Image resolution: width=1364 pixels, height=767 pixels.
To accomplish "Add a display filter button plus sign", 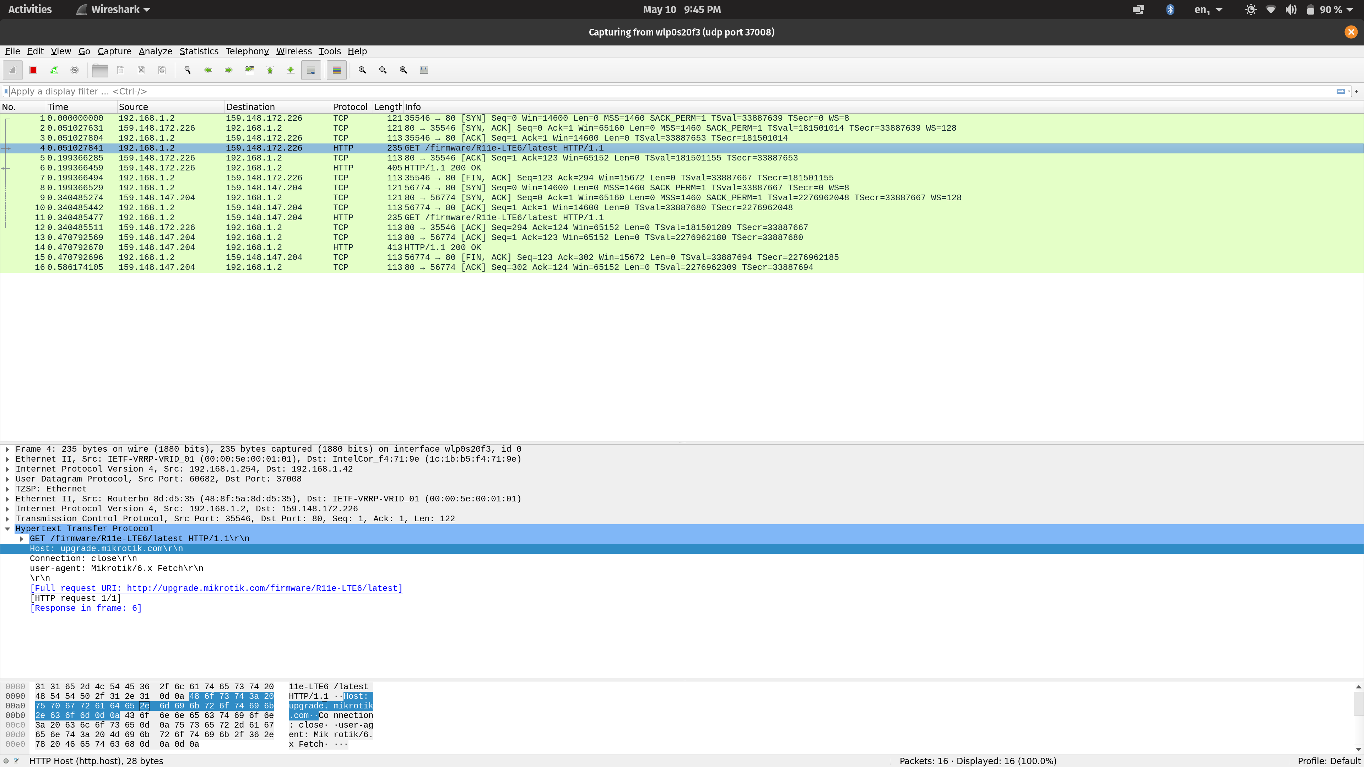I will click(x=1357, y=91).
